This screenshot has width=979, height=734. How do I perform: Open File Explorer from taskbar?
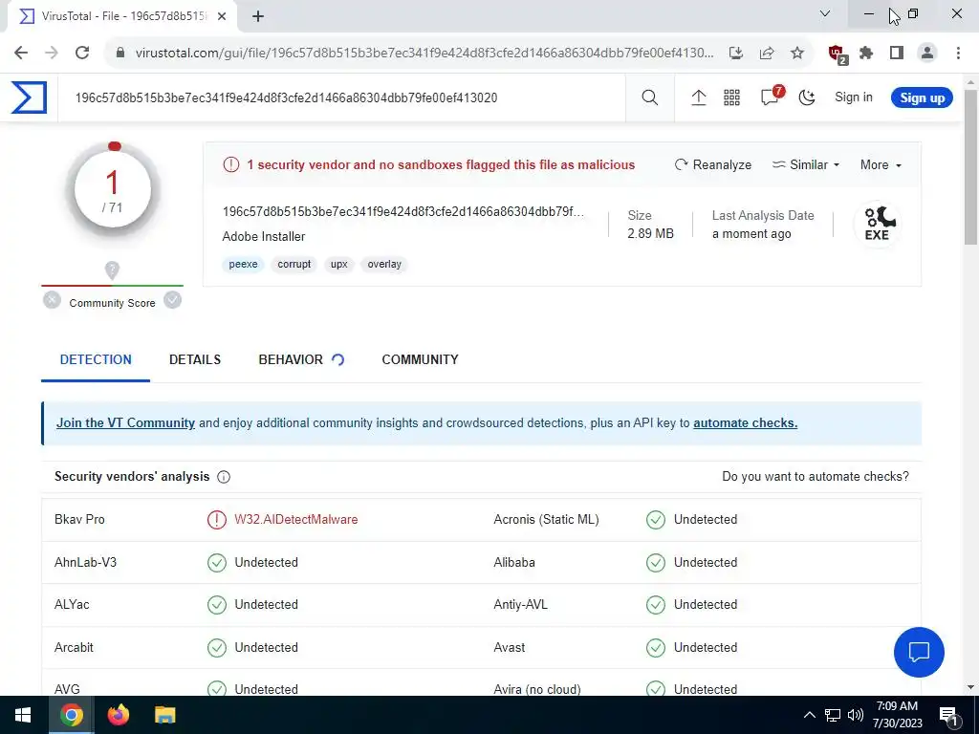coord(164,715)
